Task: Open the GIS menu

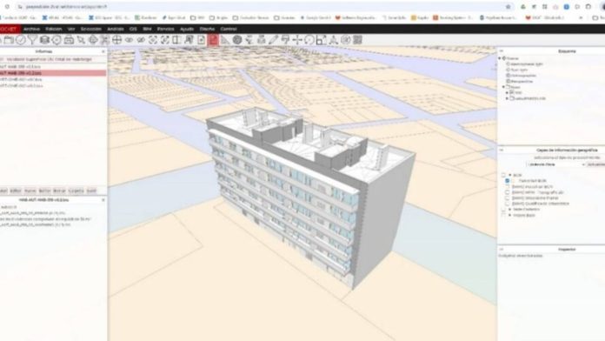Action: click(x=133, y=29)
